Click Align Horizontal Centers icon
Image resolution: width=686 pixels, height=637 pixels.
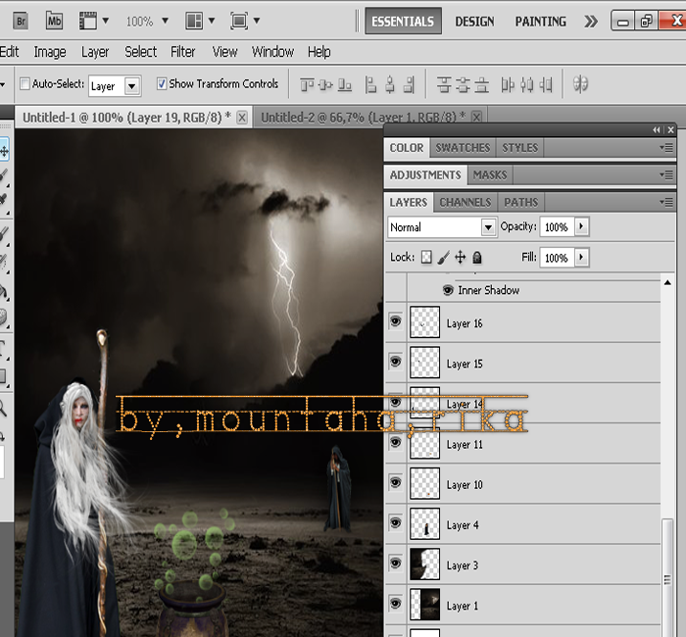390,84
